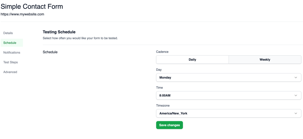Click the chevron arrow in the Timezone field

point(296,113)
